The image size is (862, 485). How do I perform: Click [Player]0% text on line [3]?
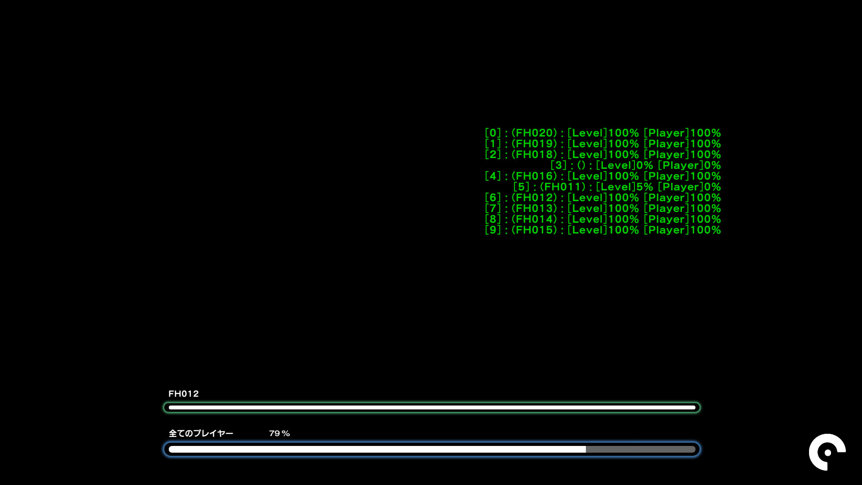[689, 165]
